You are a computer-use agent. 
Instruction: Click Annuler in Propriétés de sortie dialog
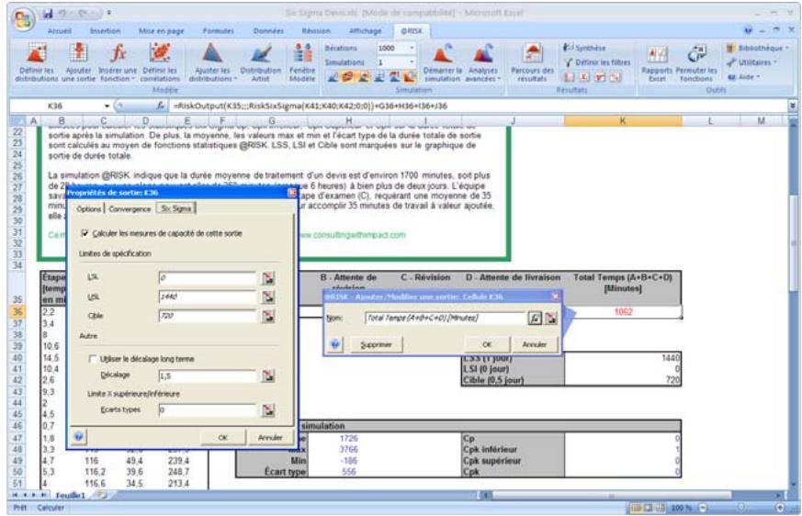[270, 437]
